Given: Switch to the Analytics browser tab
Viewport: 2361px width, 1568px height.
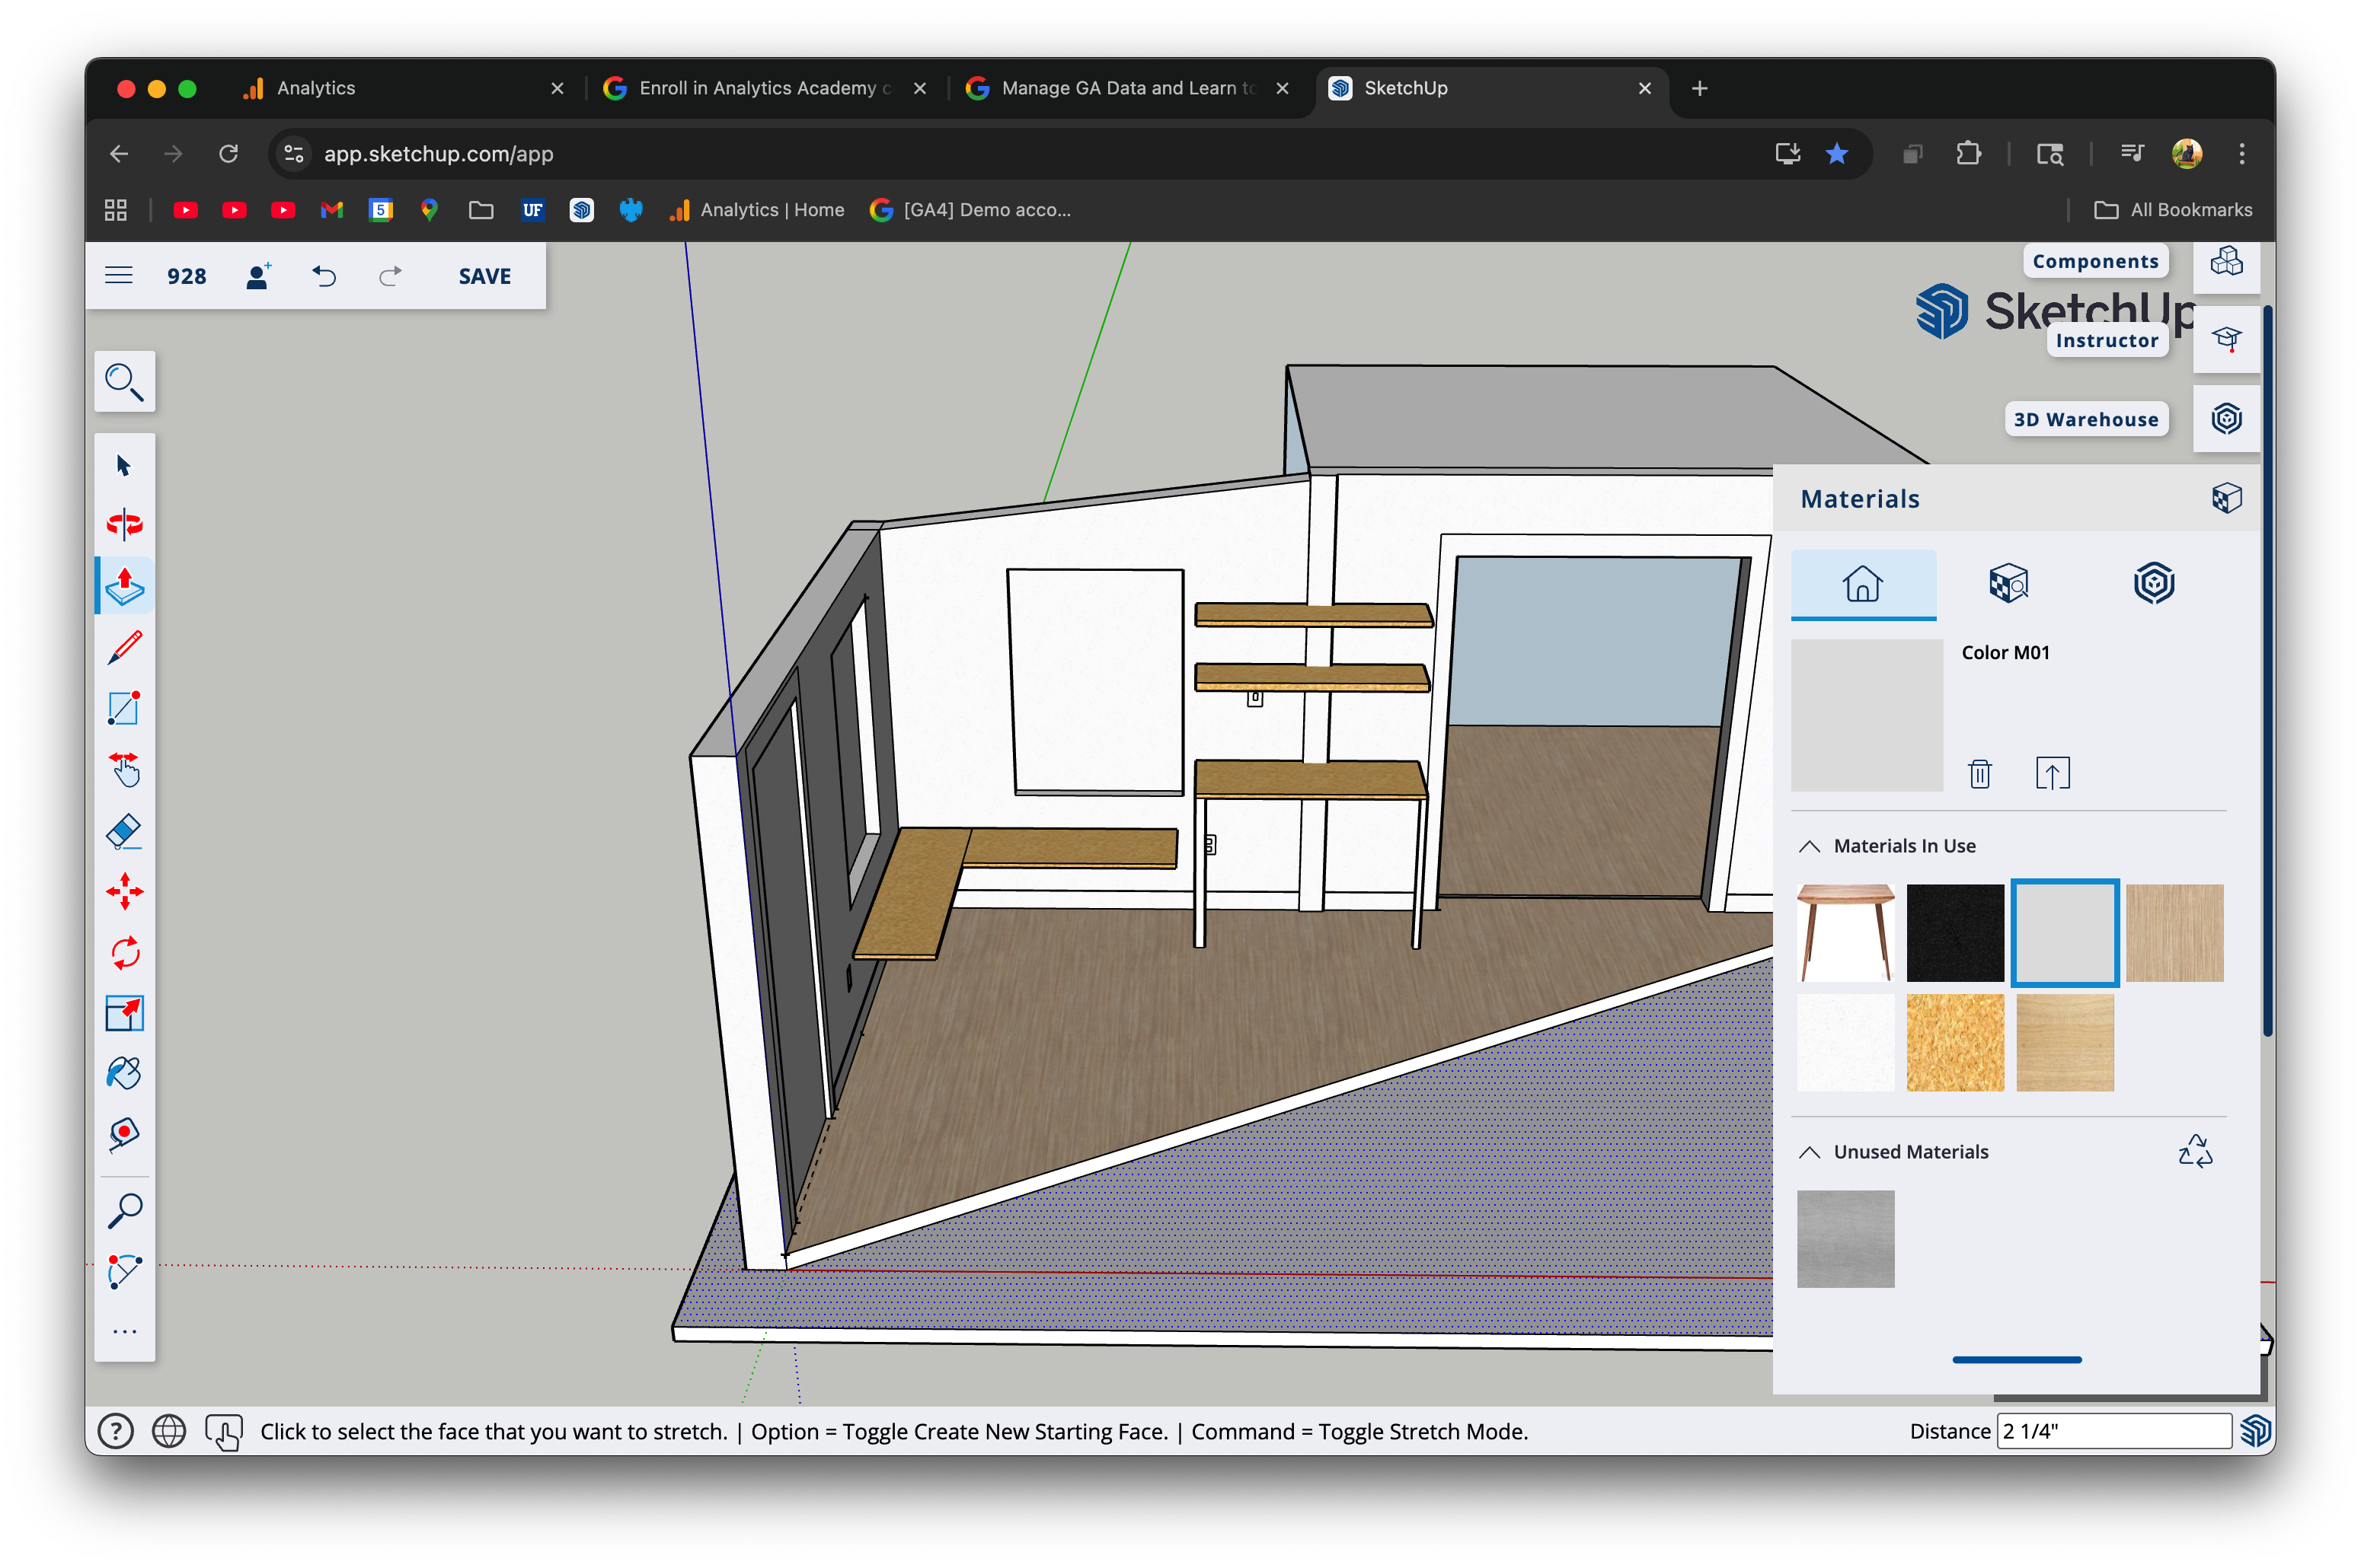Looking at the screenshot, I should (x=315, y=88).
